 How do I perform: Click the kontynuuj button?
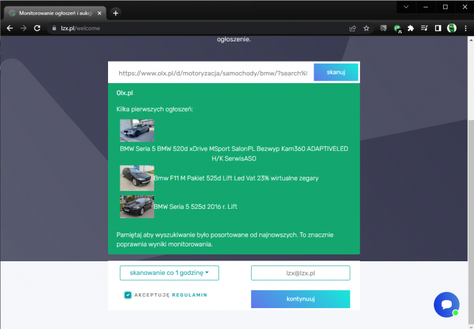click(x=301, y=299)
